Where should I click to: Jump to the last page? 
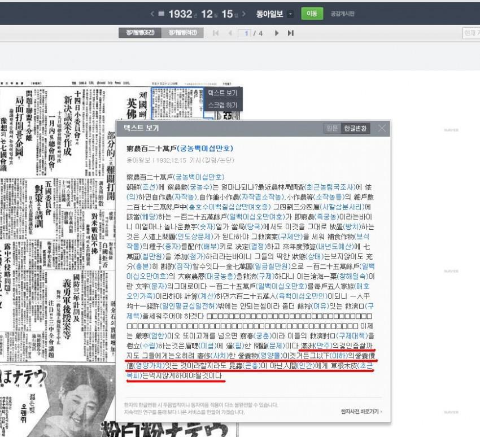[x=290, y=33]
